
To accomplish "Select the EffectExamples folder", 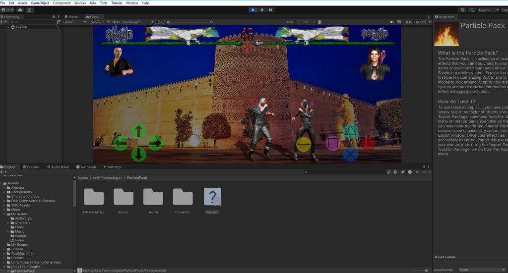I will point(94,201).
